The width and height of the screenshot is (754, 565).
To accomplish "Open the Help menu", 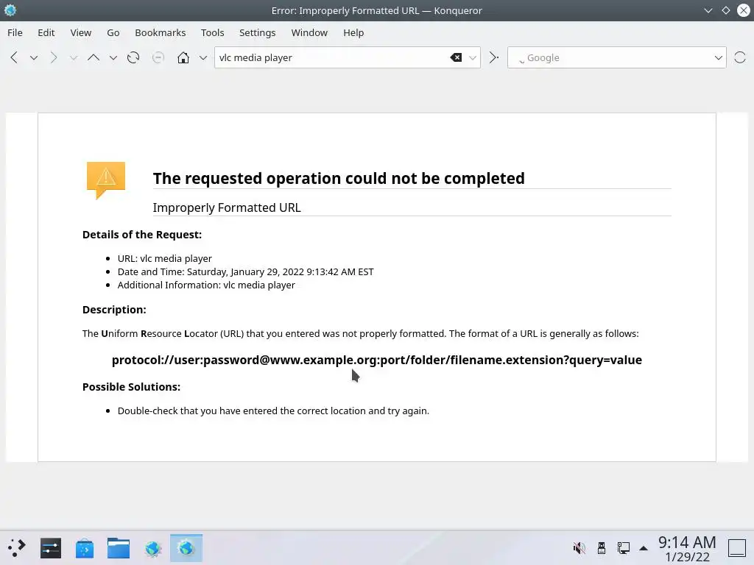I will tap(353, 32).
